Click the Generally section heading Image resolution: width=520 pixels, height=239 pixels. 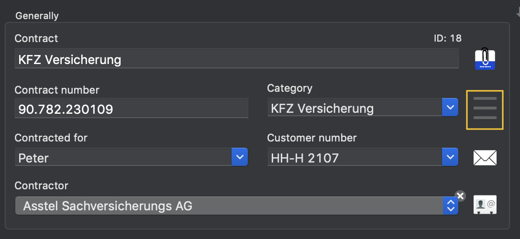(37, 16)
